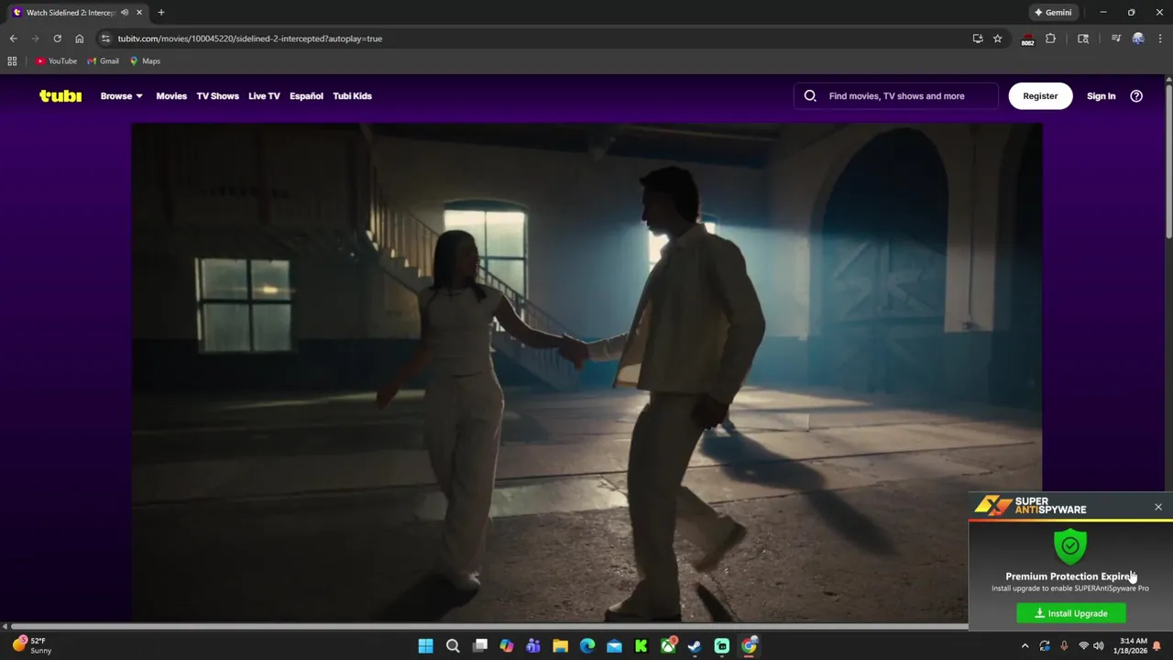This screenshot has height=660, width=1173.
Task: Close the Watch Sidelined 2 tab
Action: click(139, 13)
